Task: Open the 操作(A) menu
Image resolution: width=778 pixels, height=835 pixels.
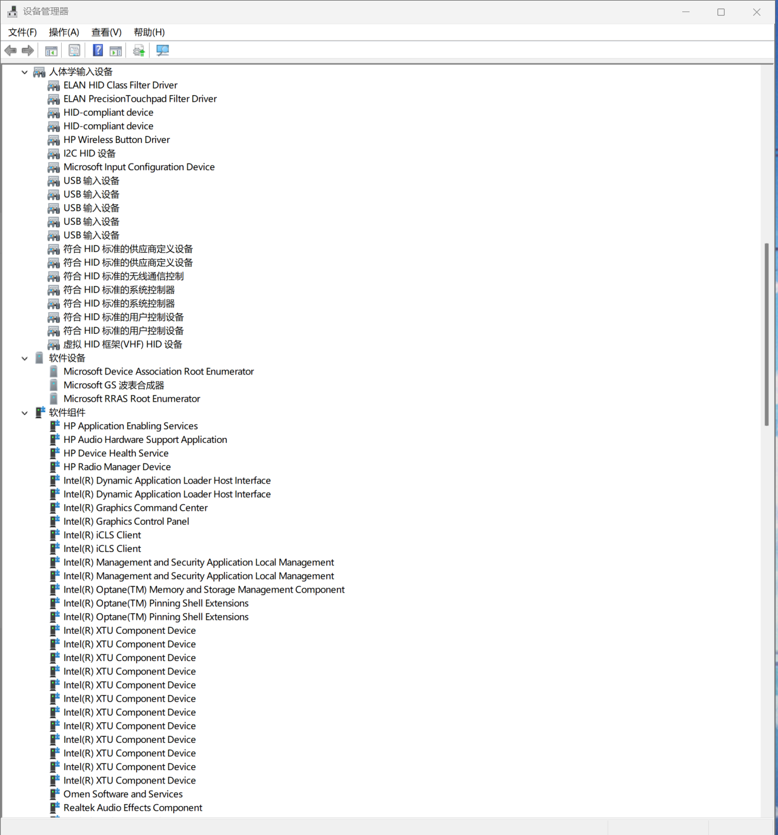Action: tap(64, 32)
